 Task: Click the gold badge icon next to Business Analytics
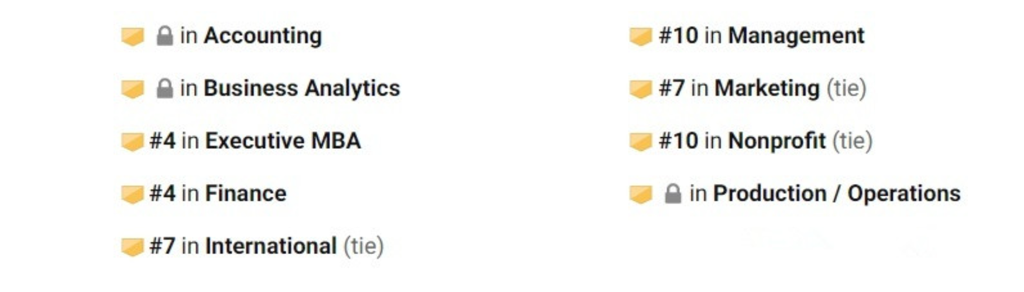133,89
